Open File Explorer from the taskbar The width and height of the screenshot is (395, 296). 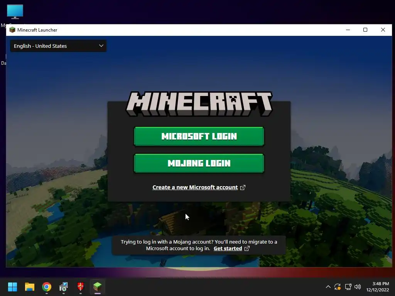coord(29,287)
